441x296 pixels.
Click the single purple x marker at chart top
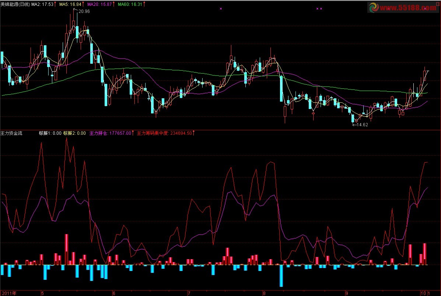coord(221,8)
